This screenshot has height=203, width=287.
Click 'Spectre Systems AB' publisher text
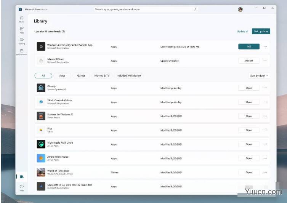click(x=56, y=90)
